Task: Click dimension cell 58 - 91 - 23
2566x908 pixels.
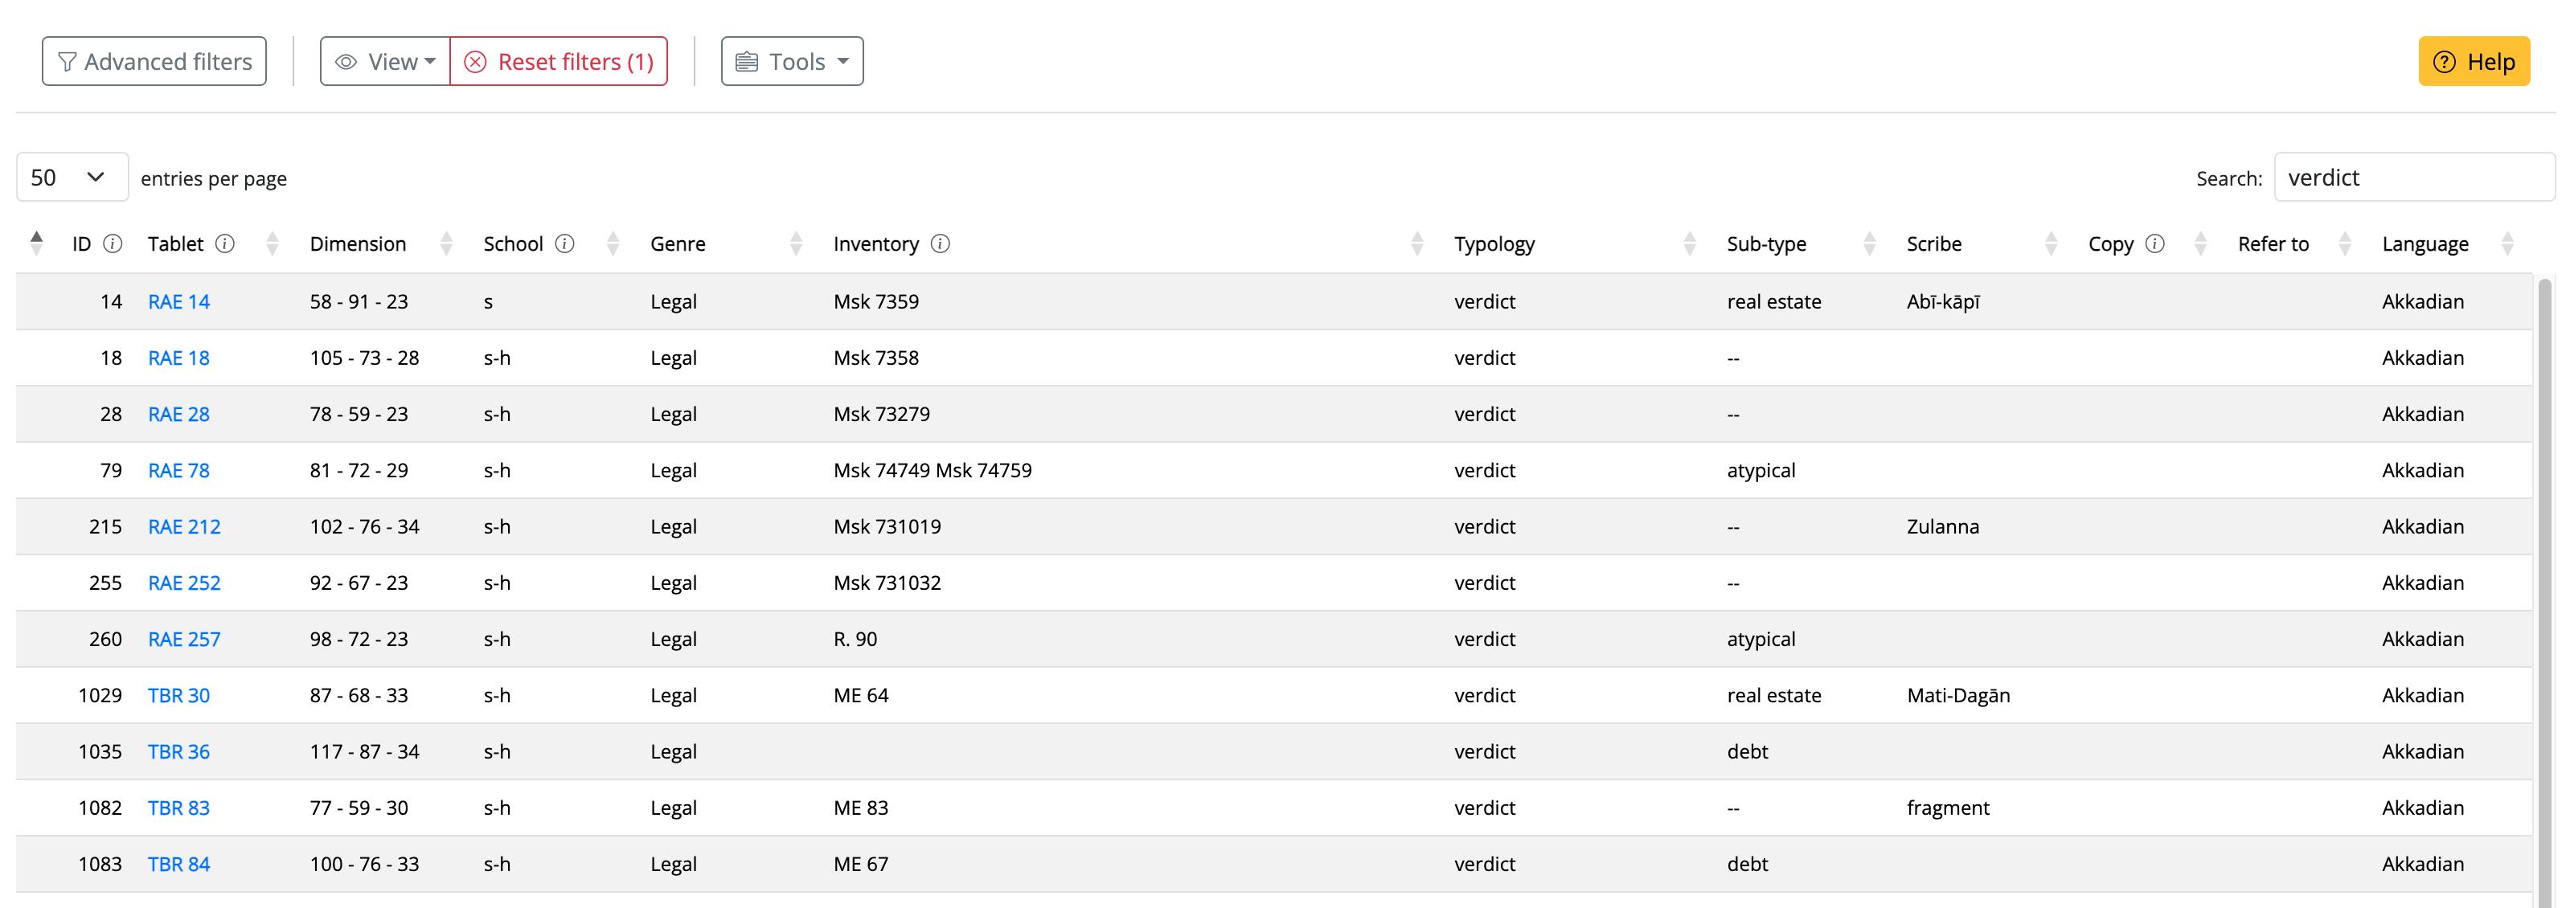Action: pos(359,301)
